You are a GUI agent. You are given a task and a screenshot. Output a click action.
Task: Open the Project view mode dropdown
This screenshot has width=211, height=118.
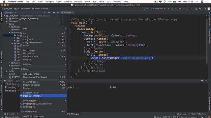pyautogui.click(x=10, y=12)
